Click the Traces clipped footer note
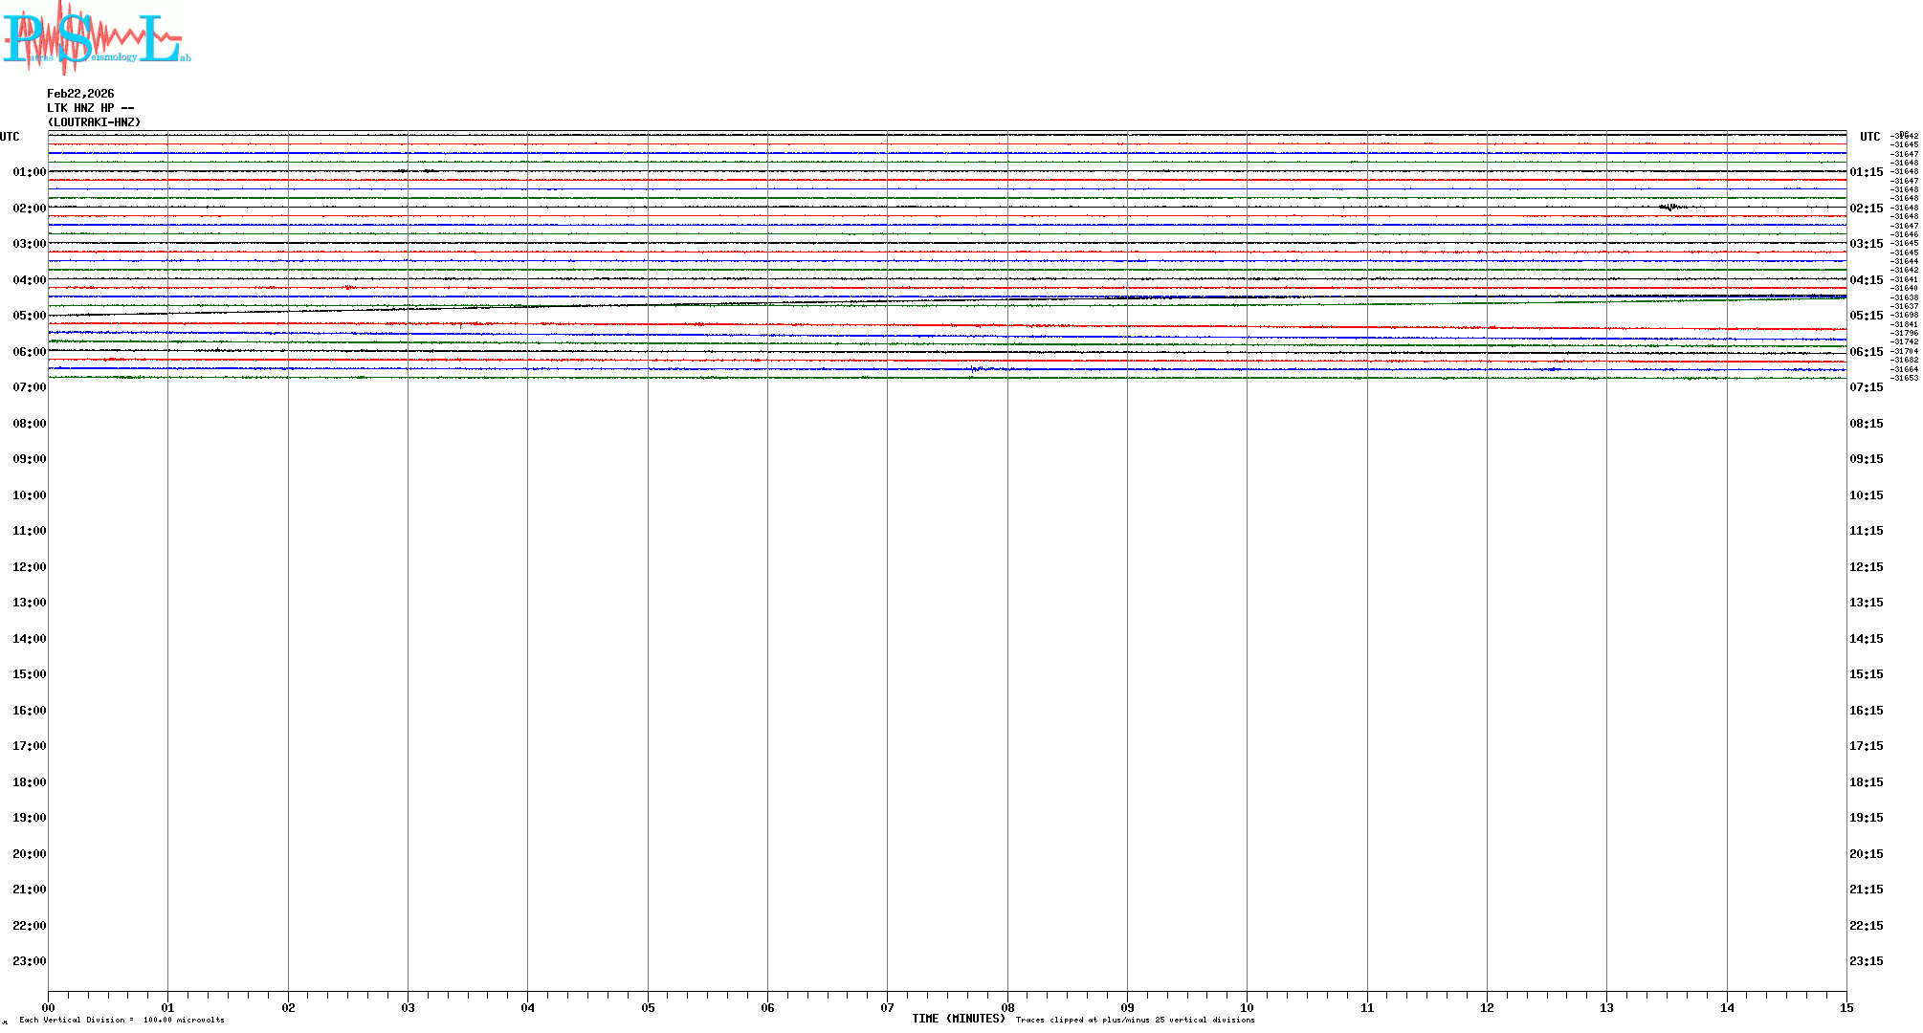1923x1033 pixels. pos(1135,1020)
